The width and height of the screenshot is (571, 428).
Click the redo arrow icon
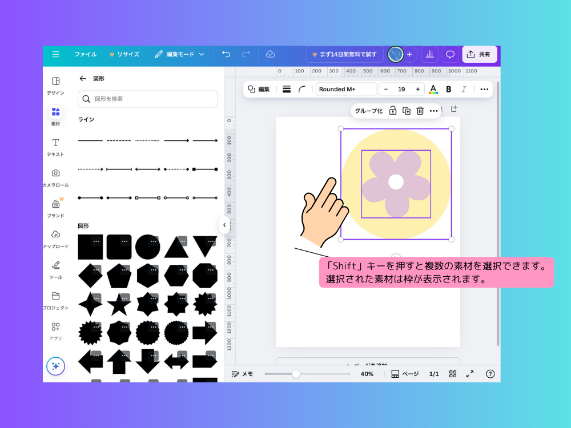[x=246, y=54]
